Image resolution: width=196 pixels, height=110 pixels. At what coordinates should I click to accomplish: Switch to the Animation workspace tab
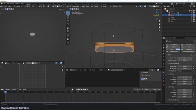click(x=70, y=4)
